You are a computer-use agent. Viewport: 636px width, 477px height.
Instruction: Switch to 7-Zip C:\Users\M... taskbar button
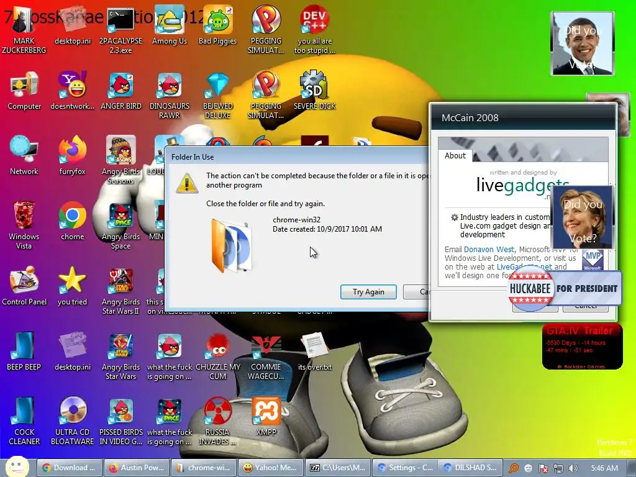(337, 468)
